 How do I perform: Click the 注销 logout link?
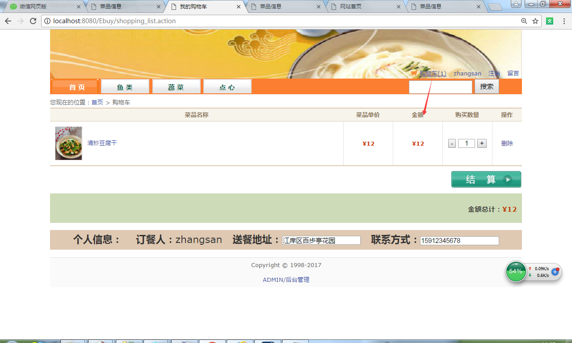tap(494, 73)
